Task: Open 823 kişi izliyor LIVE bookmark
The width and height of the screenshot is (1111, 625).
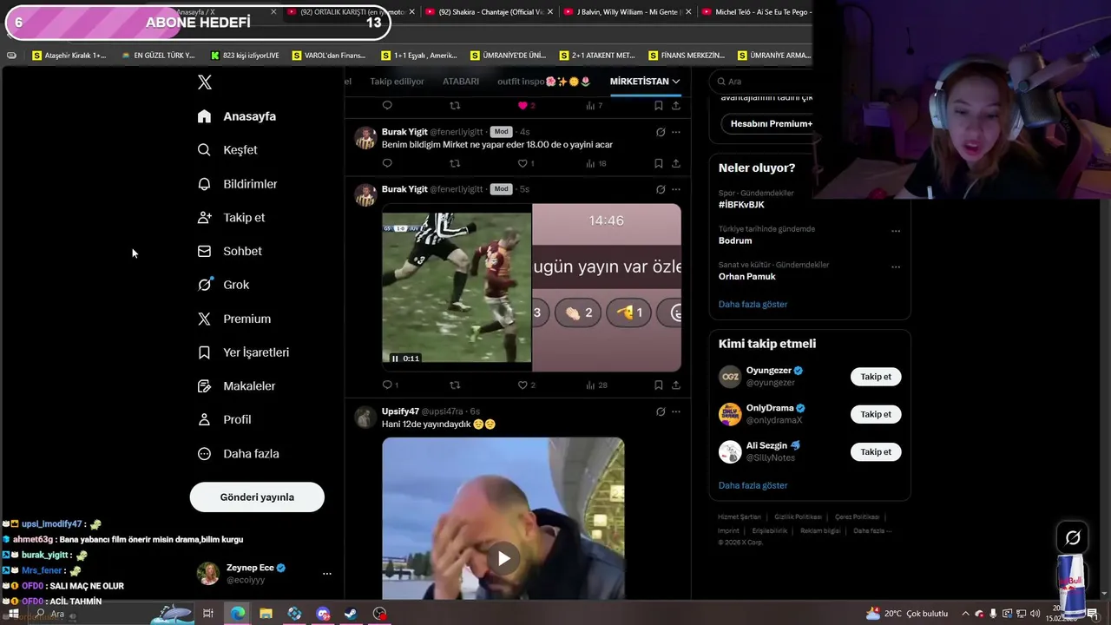Action: (245, 56)
